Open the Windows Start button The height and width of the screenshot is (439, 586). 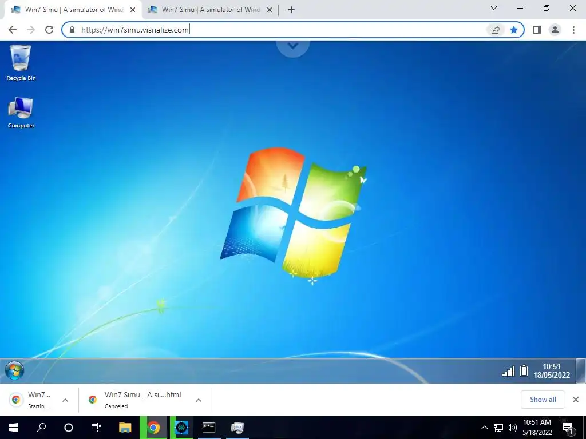click(x=14, y=428)
